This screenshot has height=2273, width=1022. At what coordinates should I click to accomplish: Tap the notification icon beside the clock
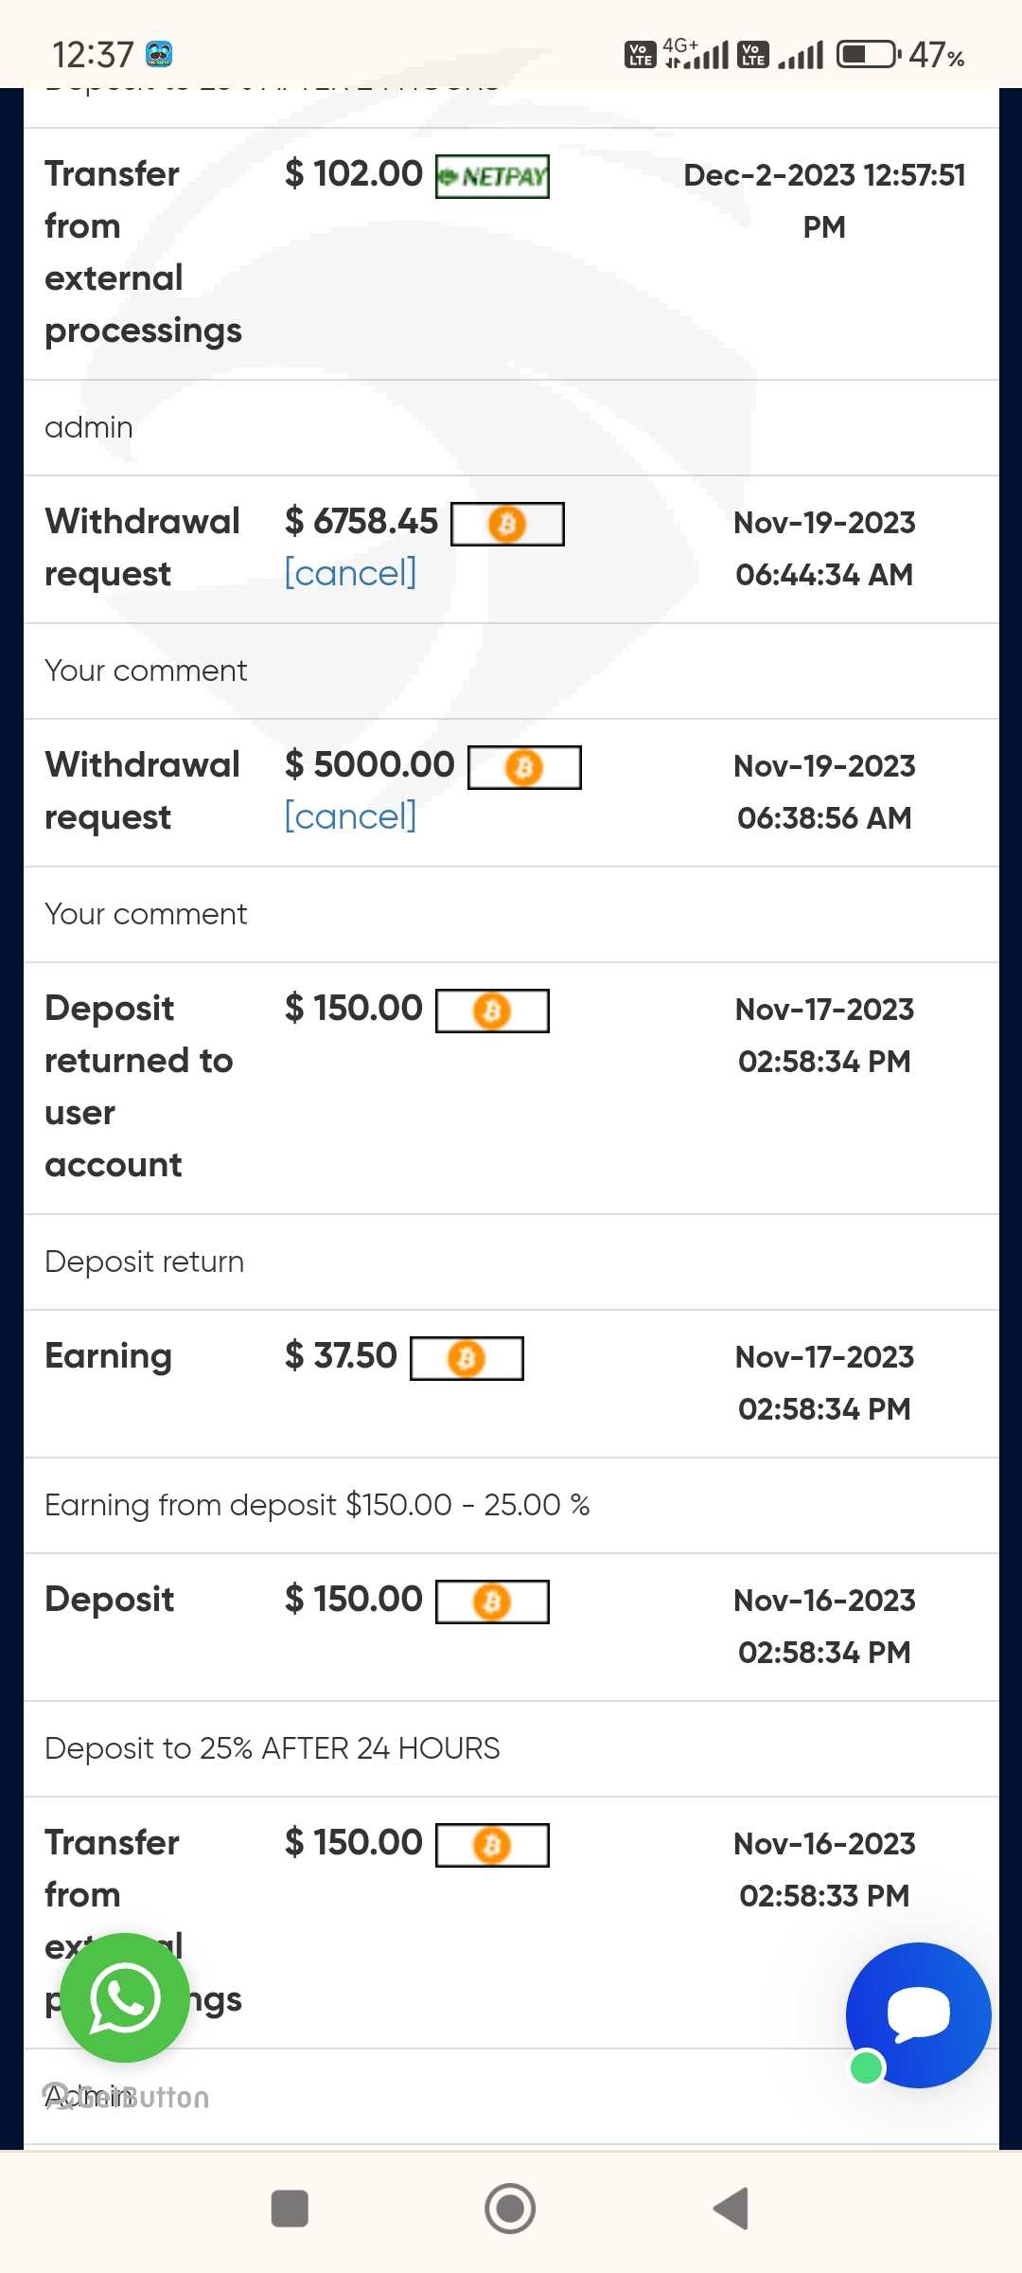(159, 55)
